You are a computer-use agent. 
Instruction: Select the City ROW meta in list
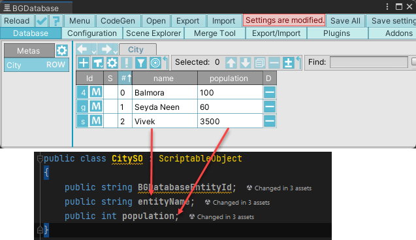click(x=37, y=65)
